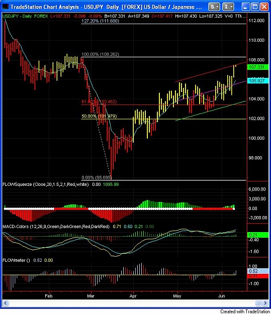Image resolution: width=271 pixels, height=314 pixels.
Task: Click the 112.000 price axis label
Action: click(x=256, y=21)
